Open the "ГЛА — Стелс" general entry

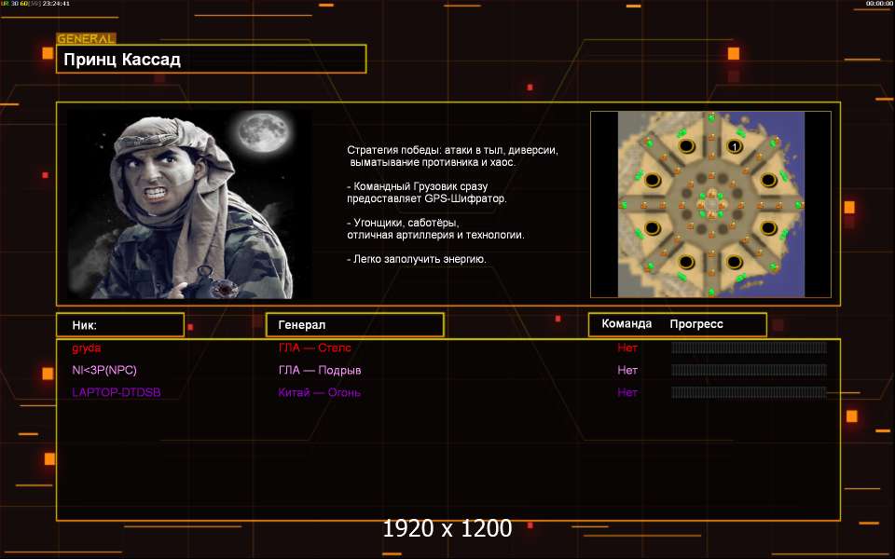pos(314,348)
